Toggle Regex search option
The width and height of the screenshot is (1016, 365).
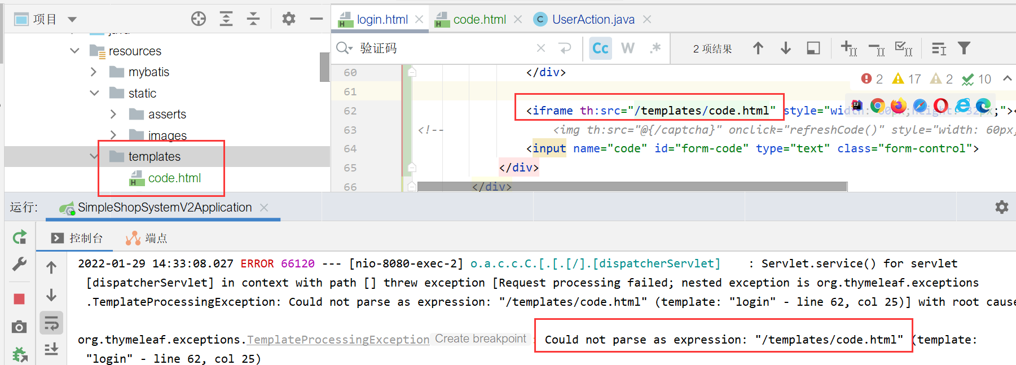click(x=655, y=49)
